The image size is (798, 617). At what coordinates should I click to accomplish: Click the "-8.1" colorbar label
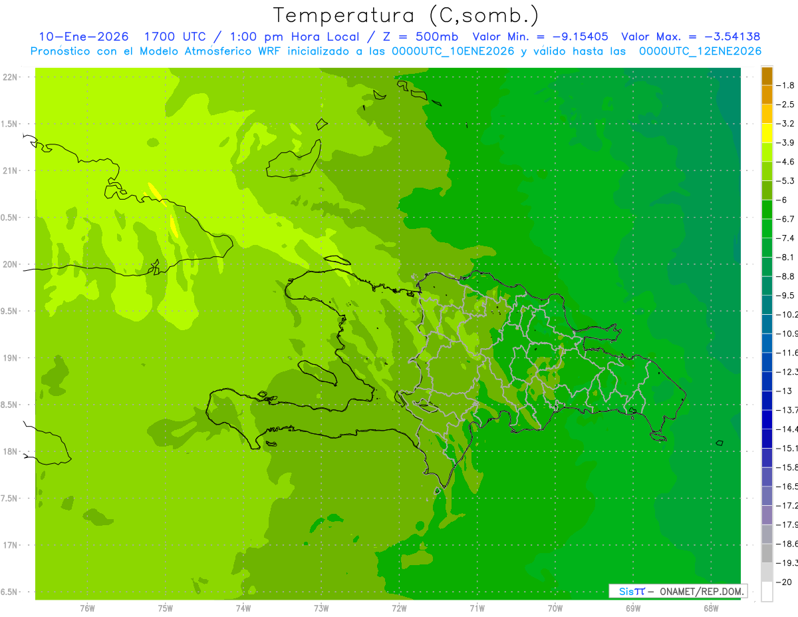point(787,257)
